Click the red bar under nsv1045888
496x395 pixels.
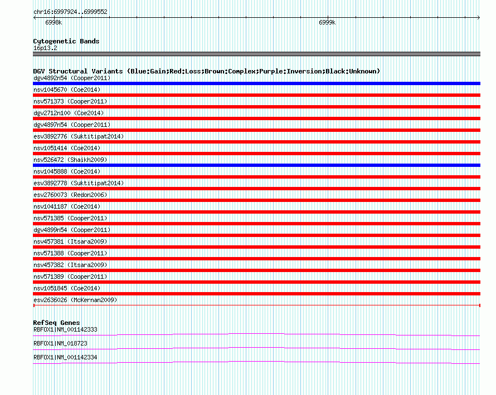(256, 177)
